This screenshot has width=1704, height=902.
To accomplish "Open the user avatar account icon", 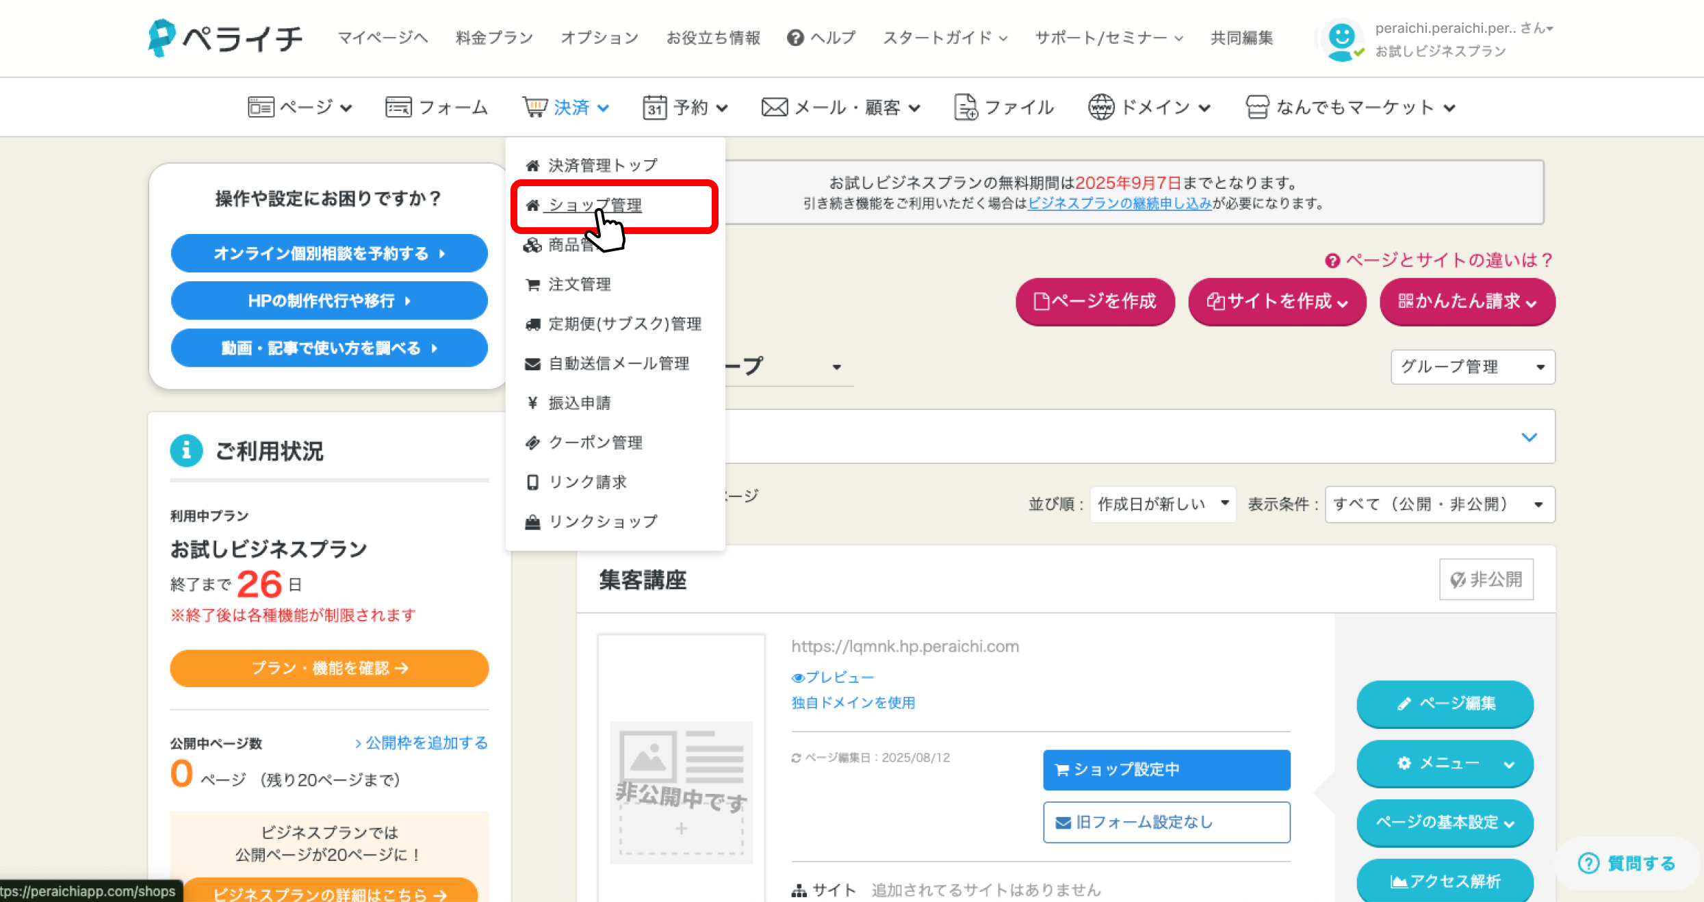I will point(1340,40).
